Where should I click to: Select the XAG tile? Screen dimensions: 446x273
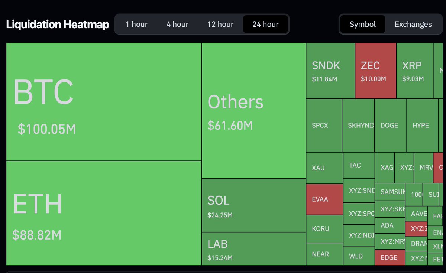(385, 168)
